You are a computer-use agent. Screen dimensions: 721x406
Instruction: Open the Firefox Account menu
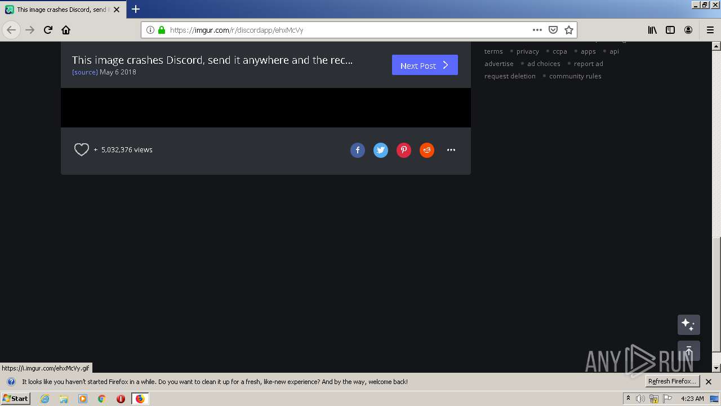click(x=688, y=30)
